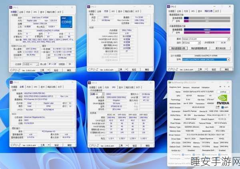Viewport: 240px width, 169px height.
Task: Click GPU-Z screenshot camera icon
Action: tap(220, 87)
